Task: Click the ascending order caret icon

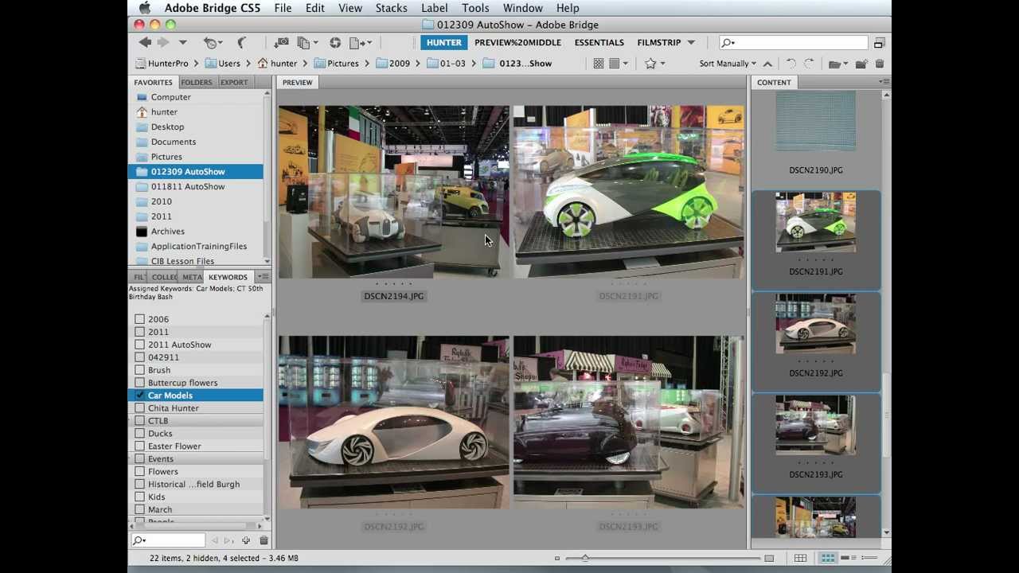Action: tap(767, 64)
